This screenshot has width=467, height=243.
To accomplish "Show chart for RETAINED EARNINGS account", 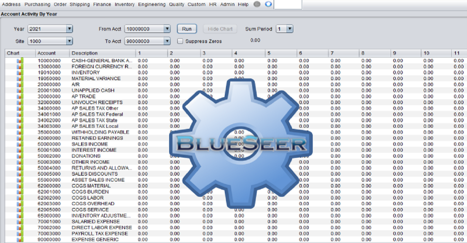I will (20, 138).
